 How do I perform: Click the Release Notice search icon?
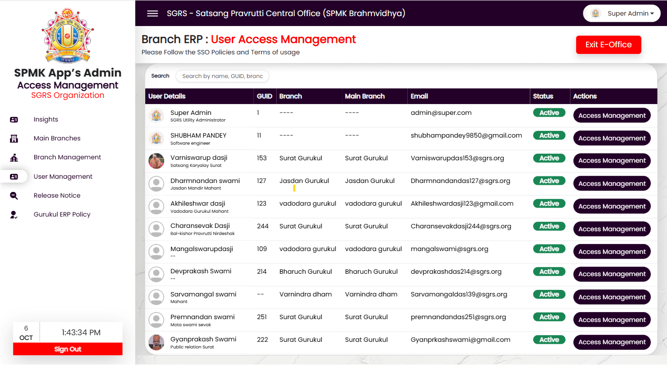[14, 196]
